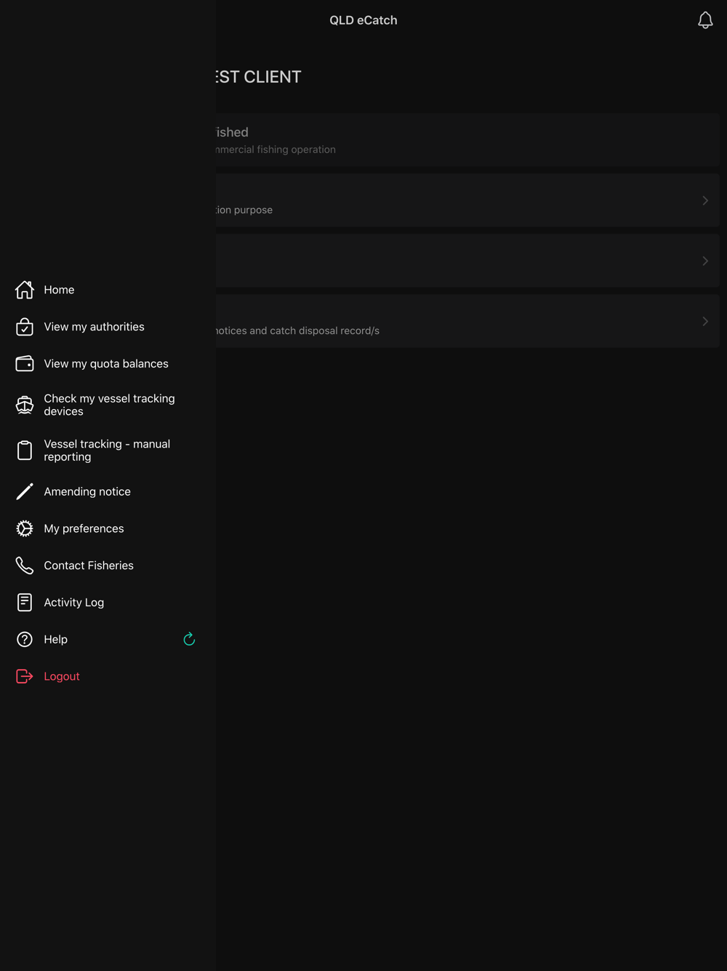Image resolution: width=727 pixels, height=971 pixels.
Task: Click the quota balances wallet icon
Action: click(x=25, y=363)
